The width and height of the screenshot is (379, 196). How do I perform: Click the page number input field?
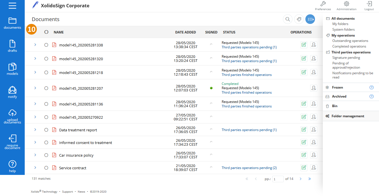pyautogui.click(x=278, y=179)
